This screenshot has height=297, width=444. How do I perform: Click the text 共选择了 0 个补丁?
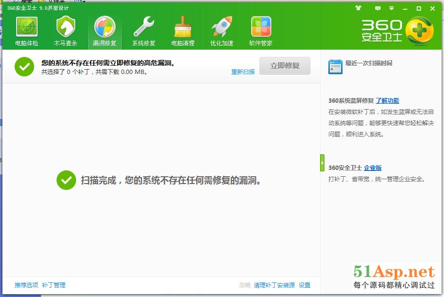[x=65, y=72]
